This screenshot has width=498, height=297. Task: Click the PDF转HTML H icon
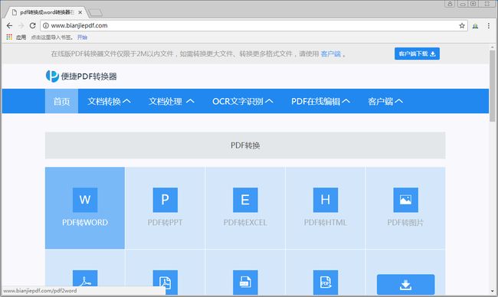(x=326, y=200)
